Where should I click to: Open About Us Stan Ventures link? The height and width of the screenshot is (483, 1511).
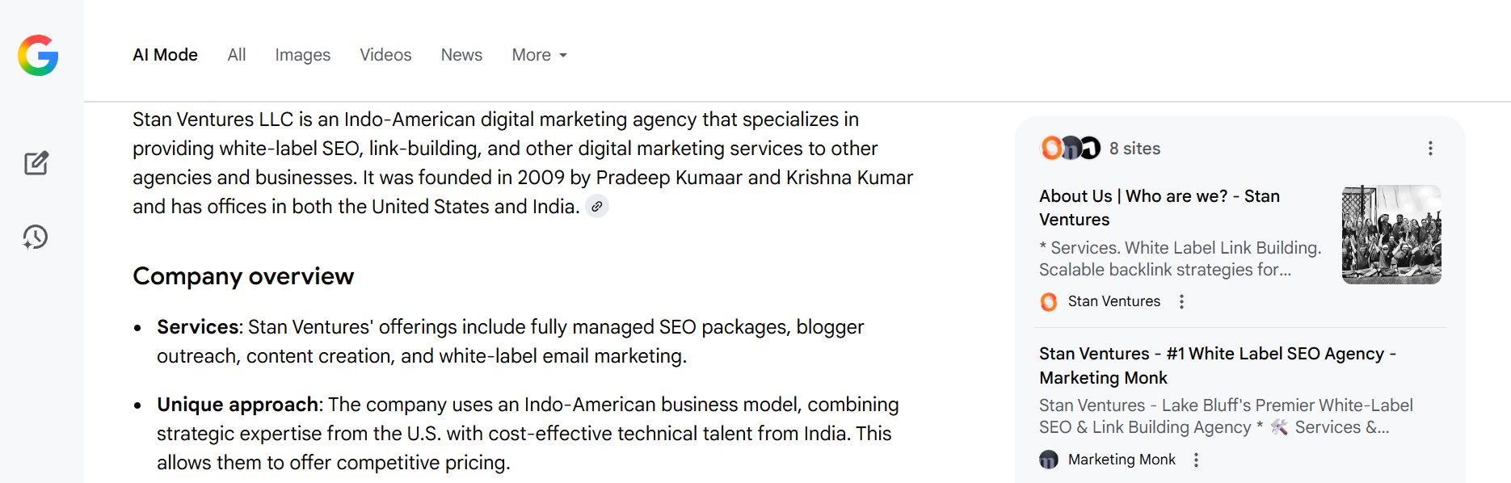1159,208
